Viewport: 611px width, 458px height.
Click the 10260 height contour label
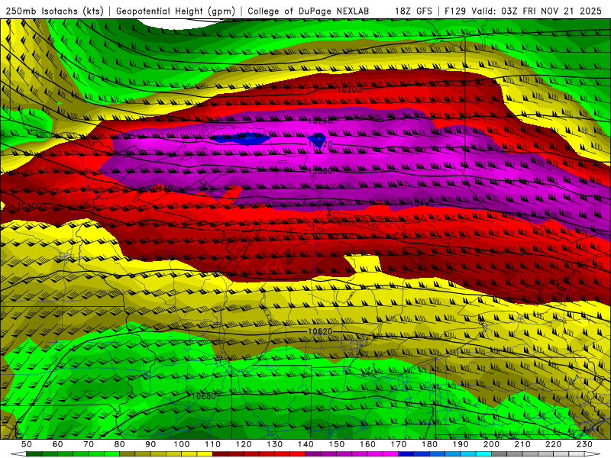[320, 121]
